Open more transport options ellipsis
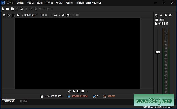Screen dimensions: 177x109 point(86,91)
